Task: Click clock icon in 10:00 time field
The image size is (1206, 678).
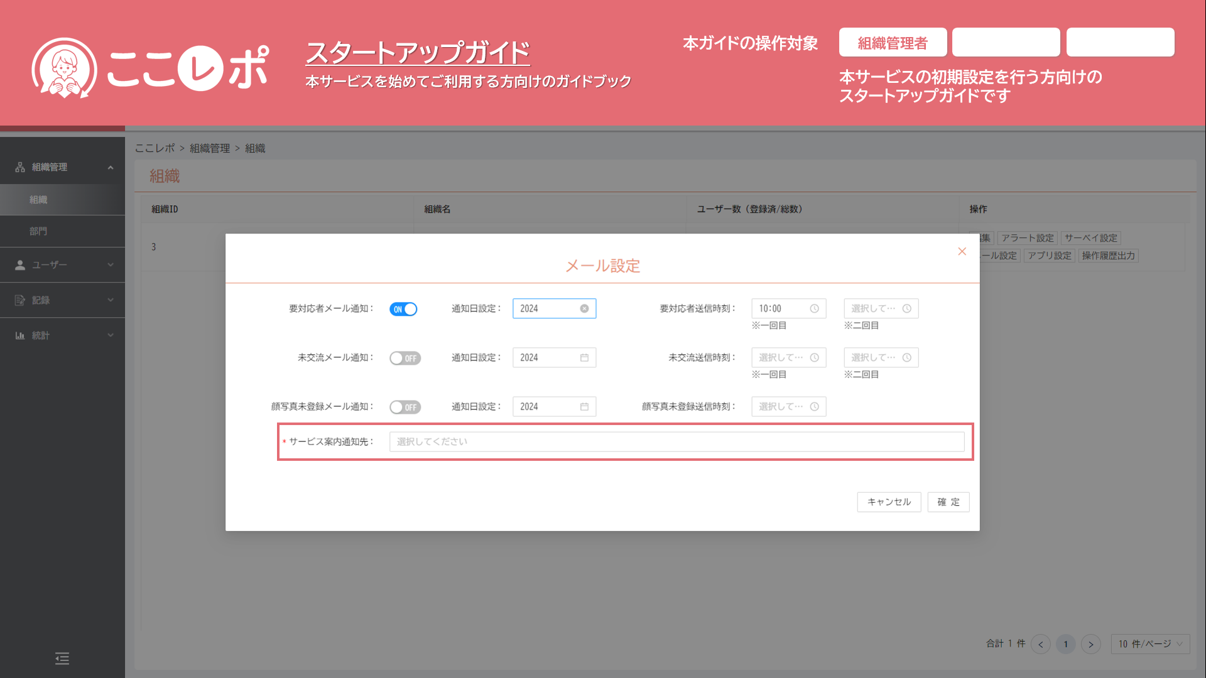Action: [x=814, y=308]
